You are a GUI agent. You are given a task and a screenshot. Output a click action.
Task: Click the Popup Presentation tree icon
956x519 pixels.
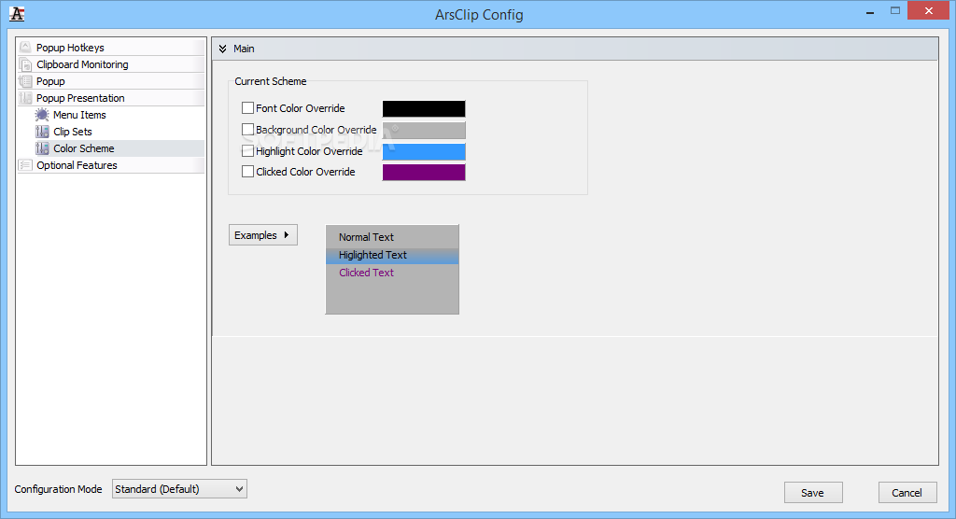click(25, 98)
